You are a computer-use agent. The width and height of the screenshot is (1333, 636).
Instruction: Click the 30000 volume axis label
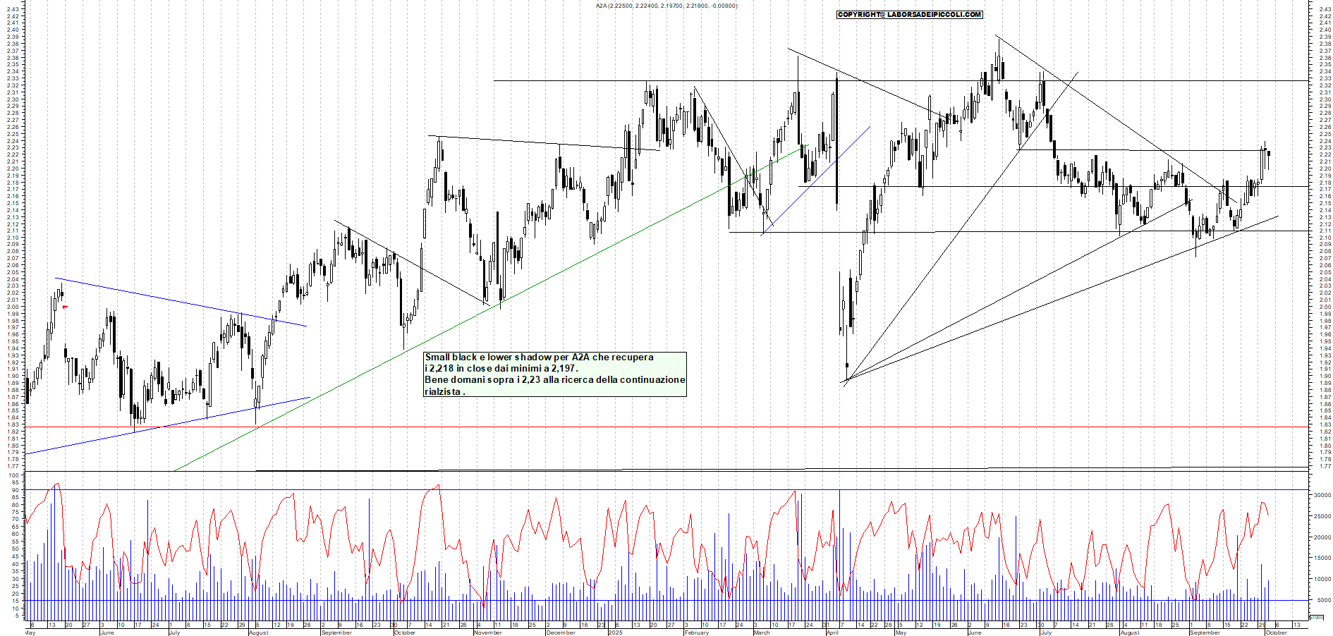tap(1322, 496)
